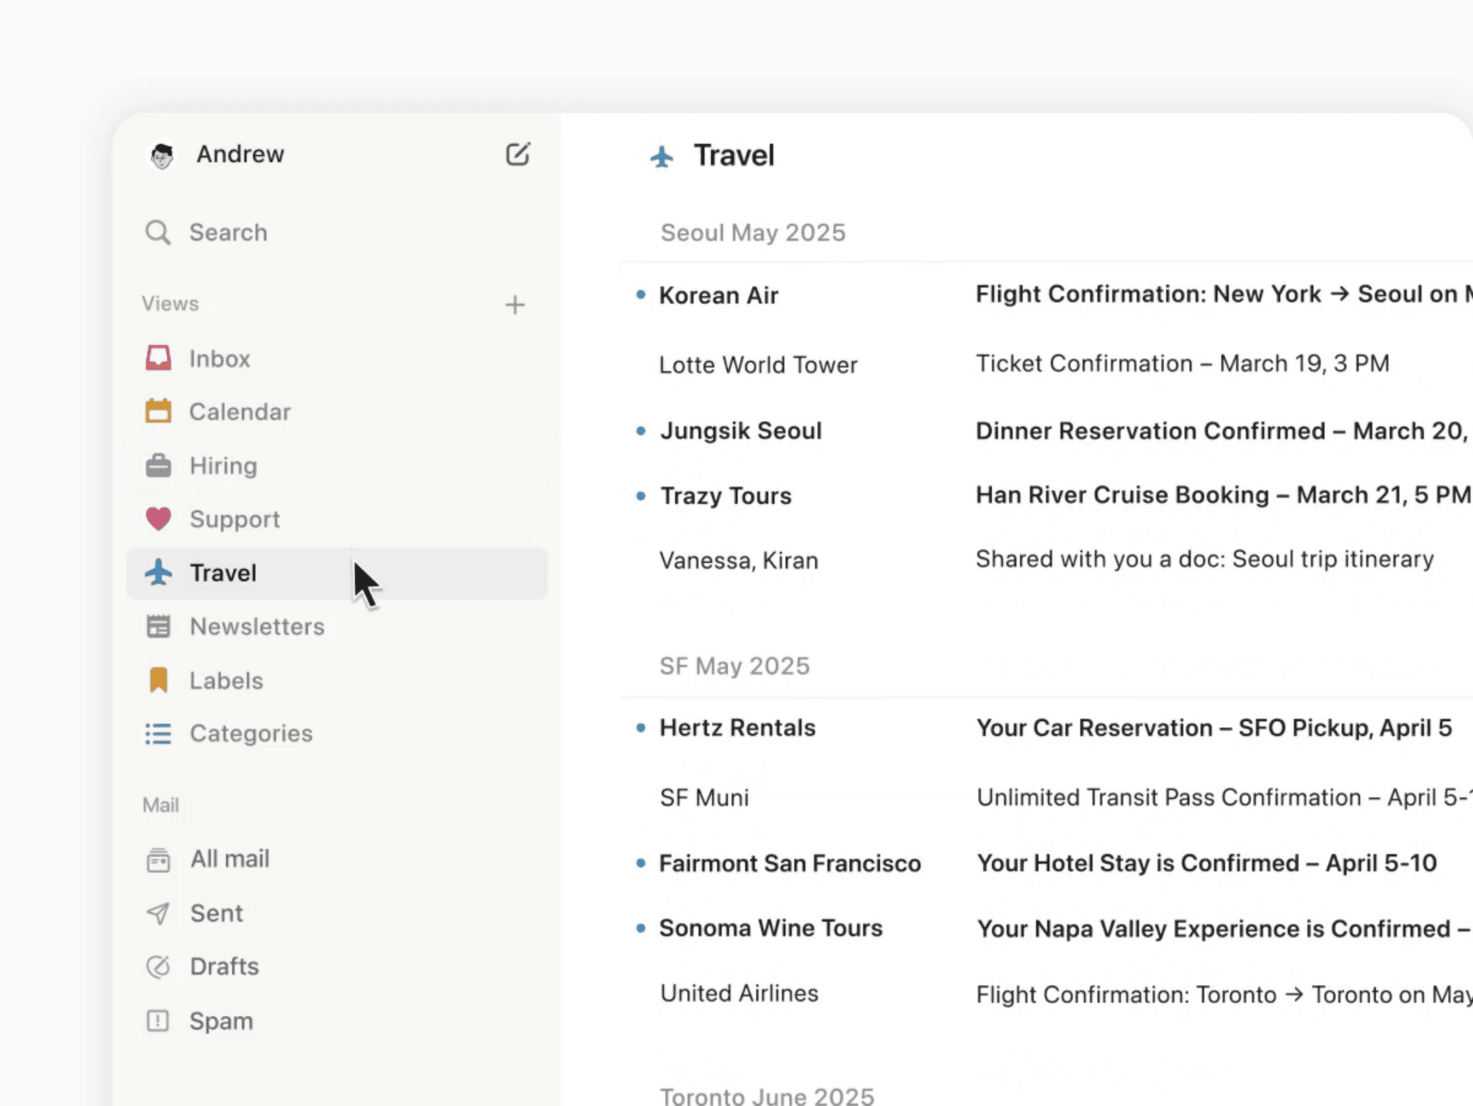
Task: Click the Search field
Action: [x=337, y=233]
